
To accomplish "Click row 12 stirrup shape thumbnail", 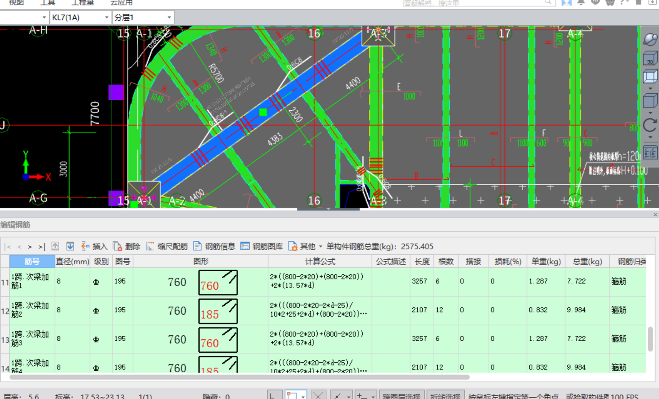I will tap(218, 311).
